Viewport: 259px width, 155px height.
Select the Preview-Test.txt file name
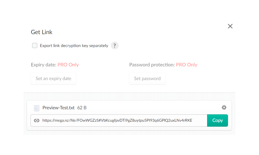click(58, 108)
